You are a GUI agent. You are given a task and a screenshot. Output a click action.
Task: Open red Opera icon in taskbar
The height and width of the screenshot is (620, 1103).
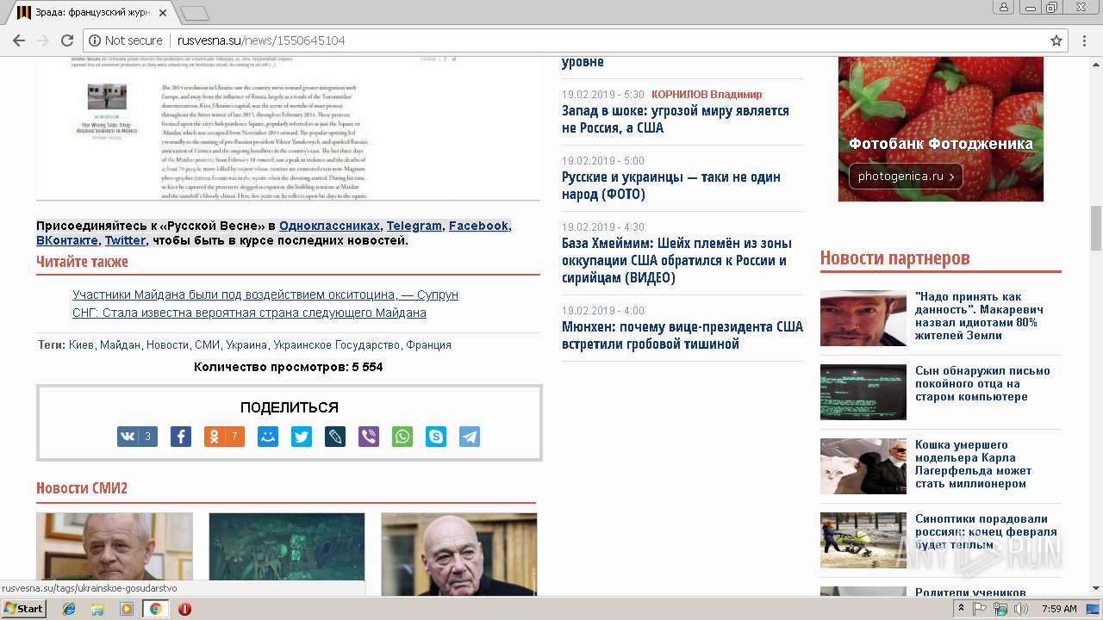point(184,609)
